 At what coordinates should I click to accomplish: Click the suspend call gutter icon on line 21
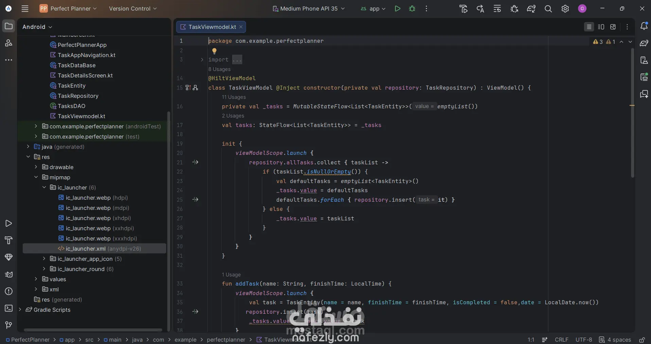click(x=195, y=162)
